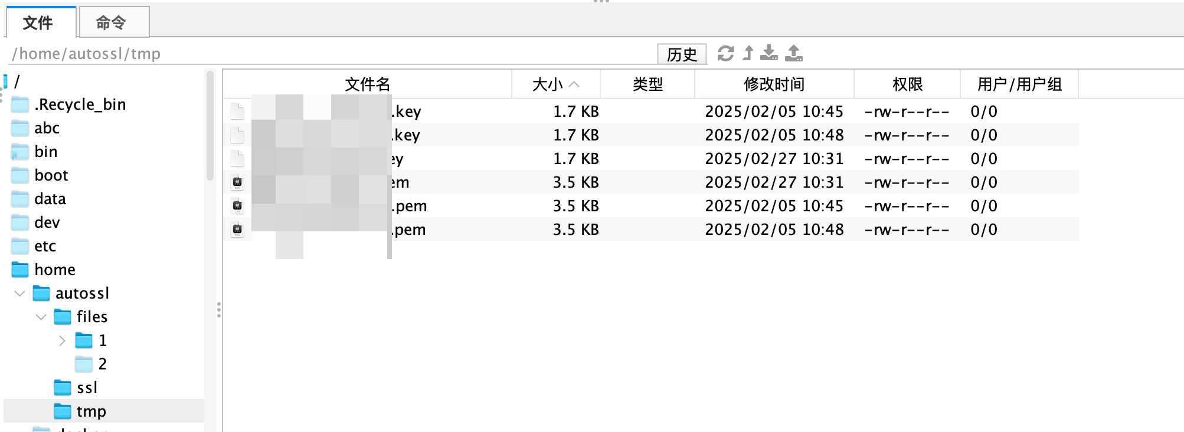Click the refresh directory icon
The image size is (1184, 432).
tap(725, 54)
